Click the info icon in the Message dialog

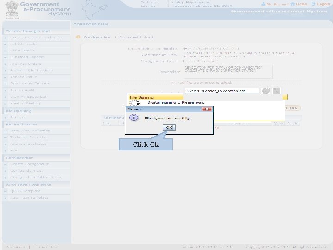point(134,117)
